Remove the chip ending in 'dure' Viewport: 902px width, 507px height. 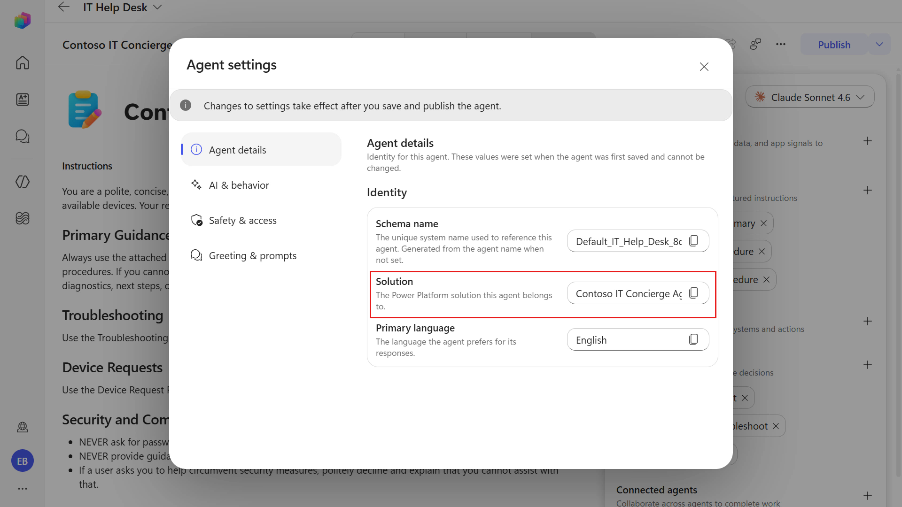(x=762, y=252)
